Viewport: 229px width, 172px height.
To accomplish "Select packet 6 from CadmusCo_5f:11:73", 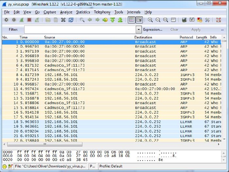I will click(x=112, y=65).
